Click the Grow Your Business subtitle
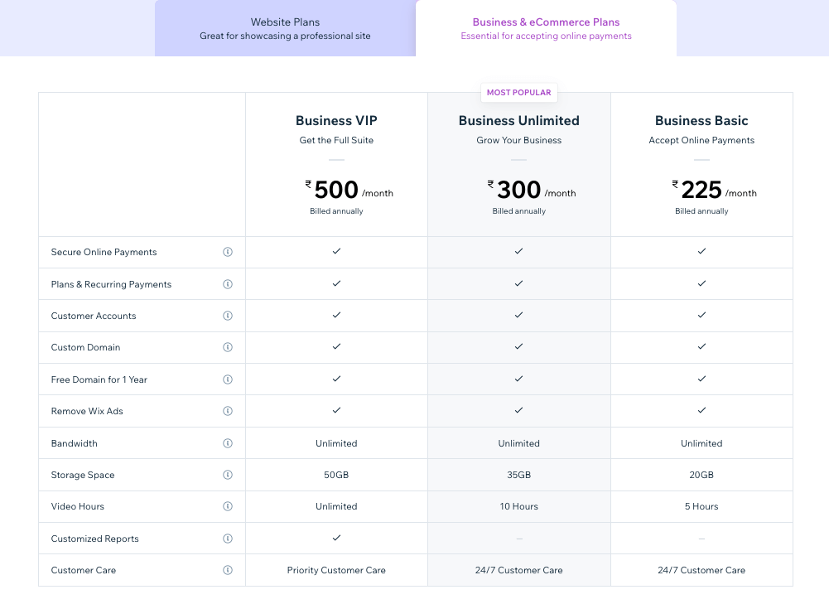This screenshot has height=604, width=829. tap(518, 140)
